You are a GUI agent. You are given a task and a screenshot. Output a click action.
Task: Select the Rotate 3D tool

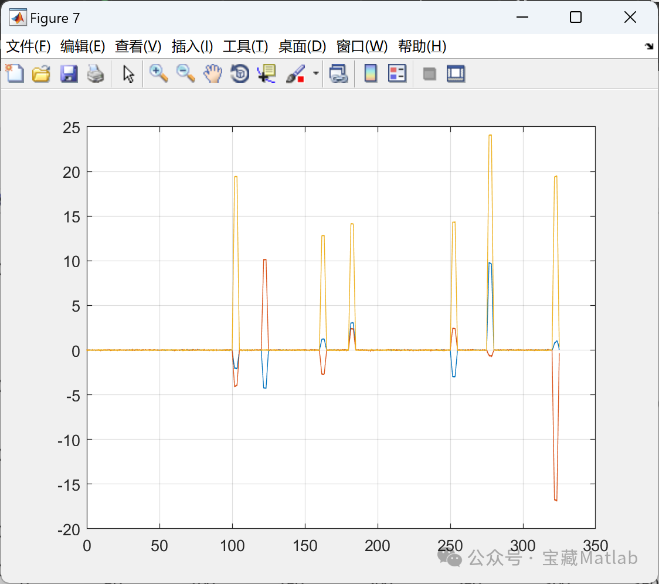pyautogui.click(x=239, y=73)
